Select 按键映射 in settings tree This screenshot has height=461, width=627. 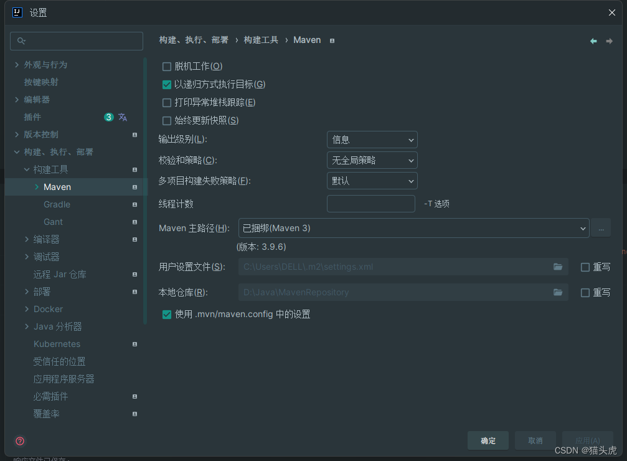click(x=41, y=82)
